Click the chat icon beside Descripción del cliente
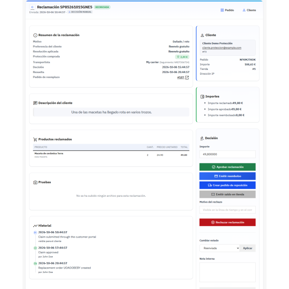 point(35,103)
